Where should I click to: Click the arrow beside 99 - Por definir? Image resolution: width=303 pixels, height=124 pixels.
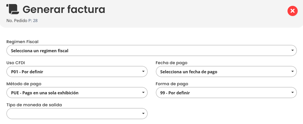[x=292, y=93]
